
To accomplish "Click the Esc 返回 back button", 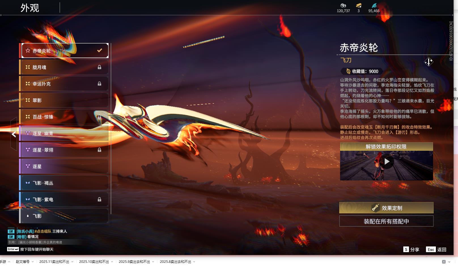I will pos(436,249).
